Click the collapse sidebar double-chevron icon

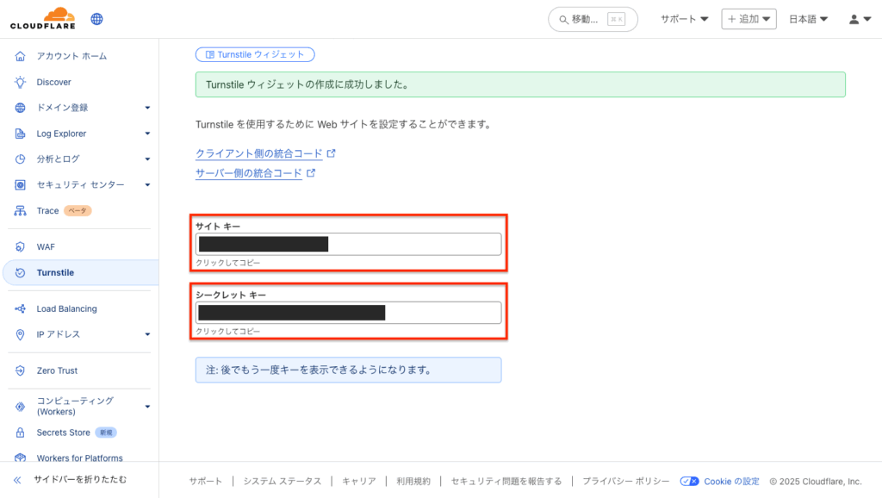[x=17, y=479]
